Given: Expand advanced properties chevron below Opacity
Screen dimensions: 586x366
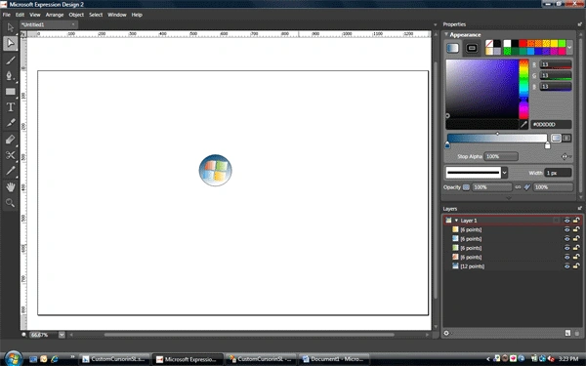Looking at the screenshot, I should pos(508,198).
